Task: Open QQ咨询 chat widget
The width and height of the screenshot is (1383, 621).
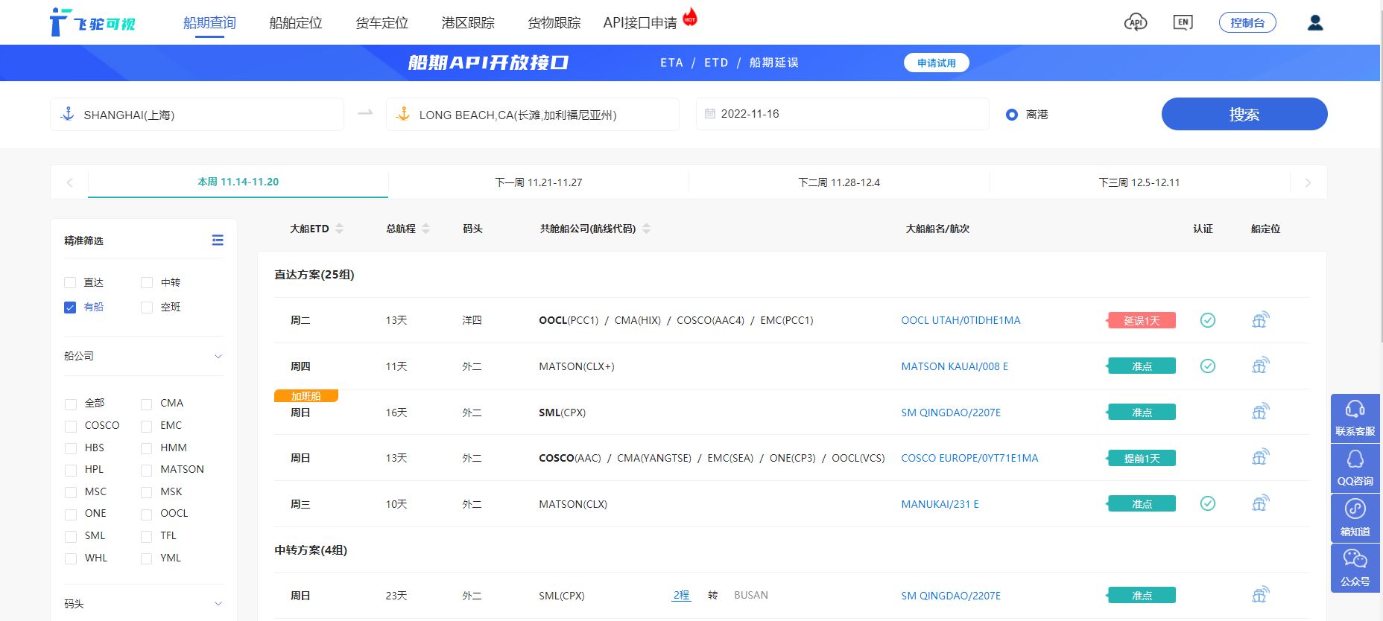Action: (x=1355, y=468)
